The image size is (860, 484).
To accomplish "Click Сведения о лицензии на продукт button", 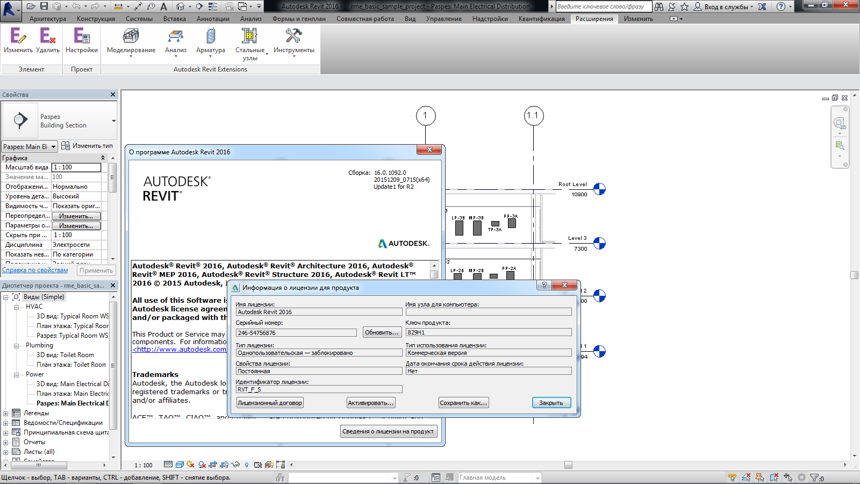I will 388,431.
